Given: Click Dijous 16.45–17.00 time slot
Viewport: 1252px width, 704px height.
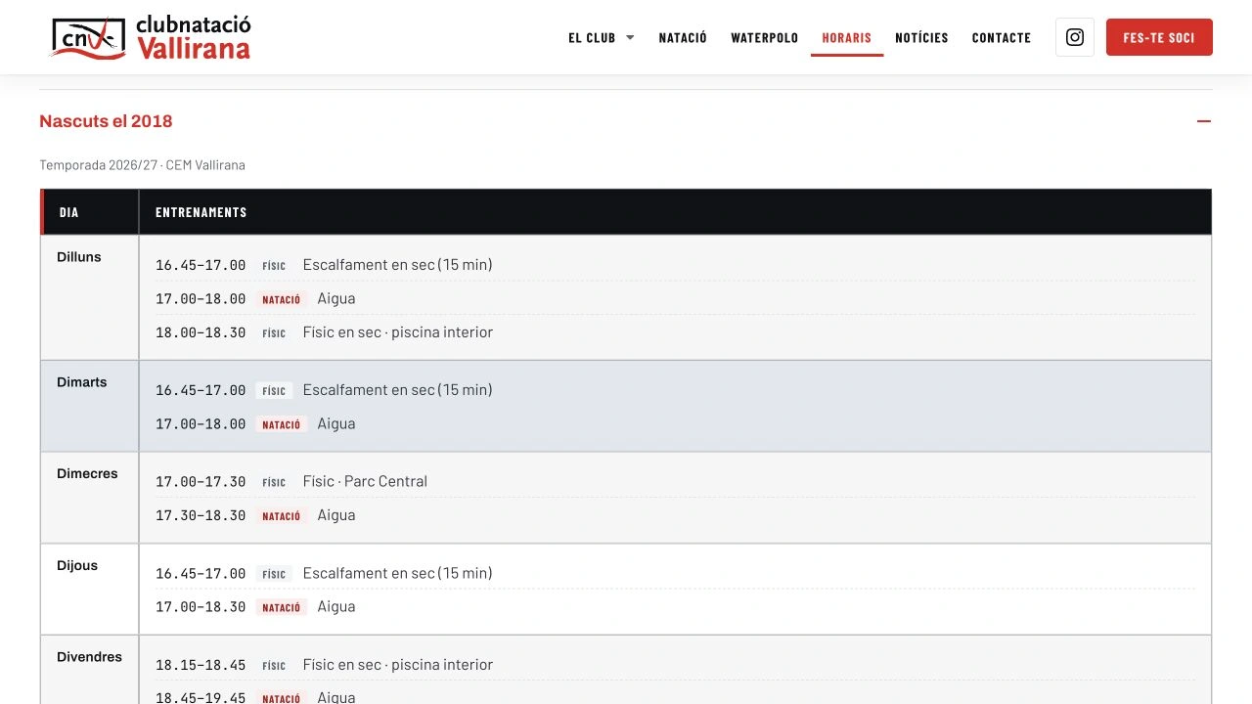Looking at the screenshot, I should click(201, 573).
